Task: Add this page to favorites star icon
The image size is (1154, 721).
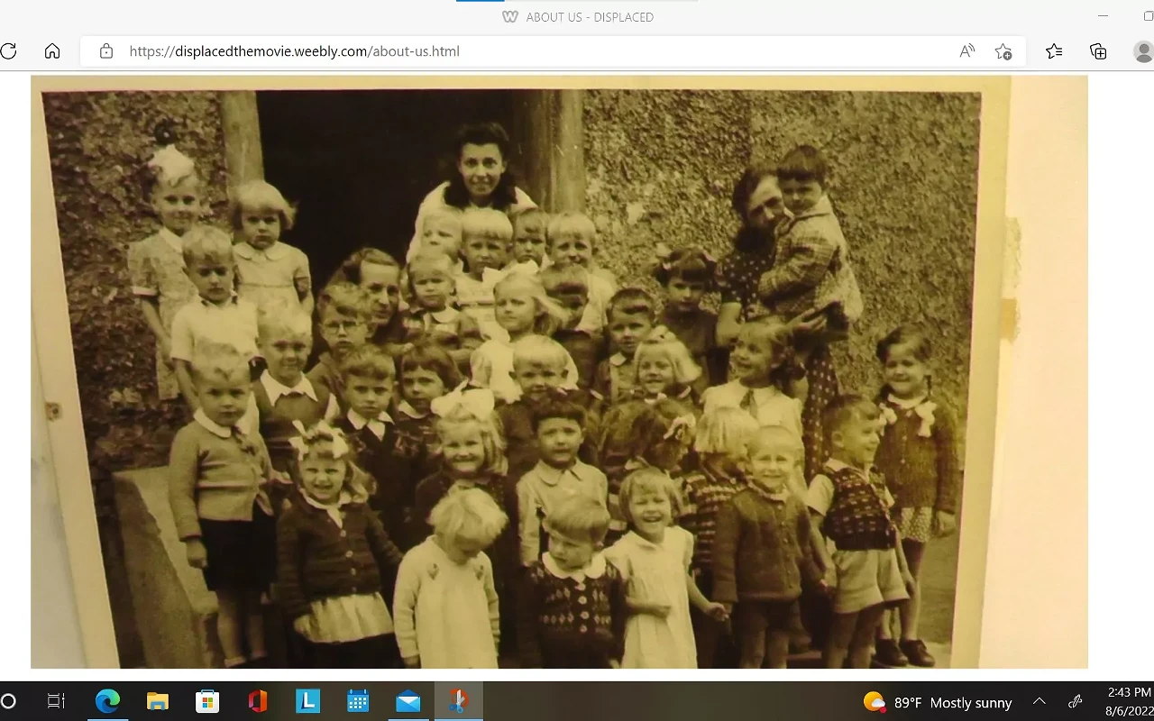Action: (x=1003, y=51)
